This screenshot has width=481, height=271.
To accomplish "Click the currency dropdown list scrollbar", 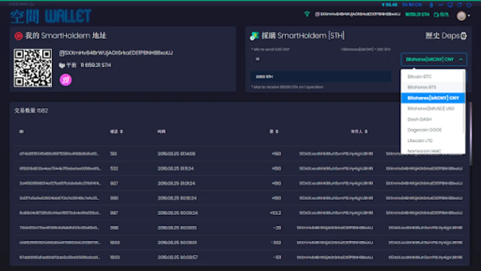I will (x=464, y=102).
